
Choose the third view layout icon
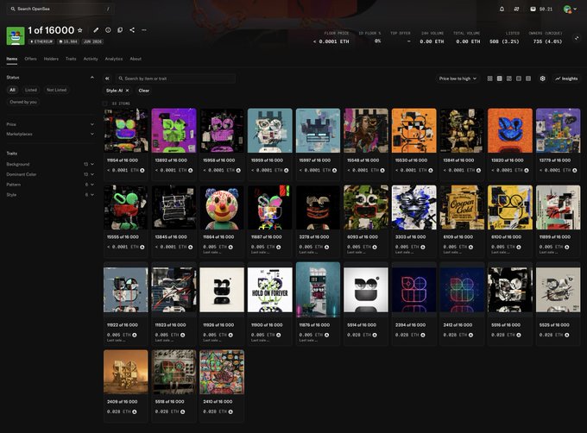[x=509, y=78]
